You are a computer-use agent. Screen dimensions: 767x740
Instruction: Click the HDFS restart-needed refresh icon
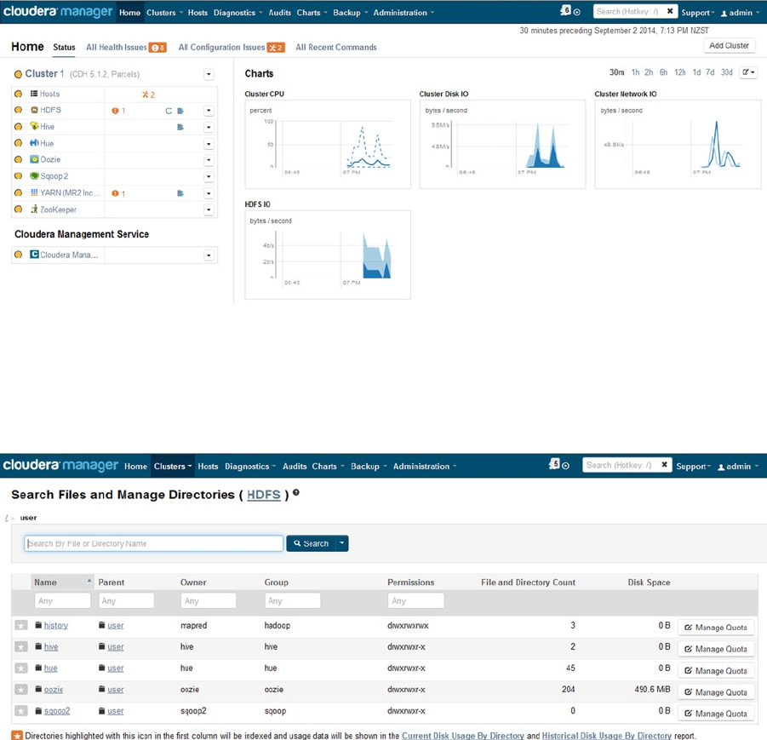(169, 111)
